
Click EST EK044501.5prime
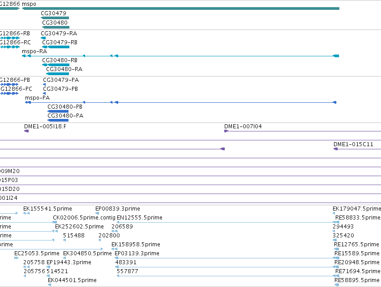click(x=72, y=280)
